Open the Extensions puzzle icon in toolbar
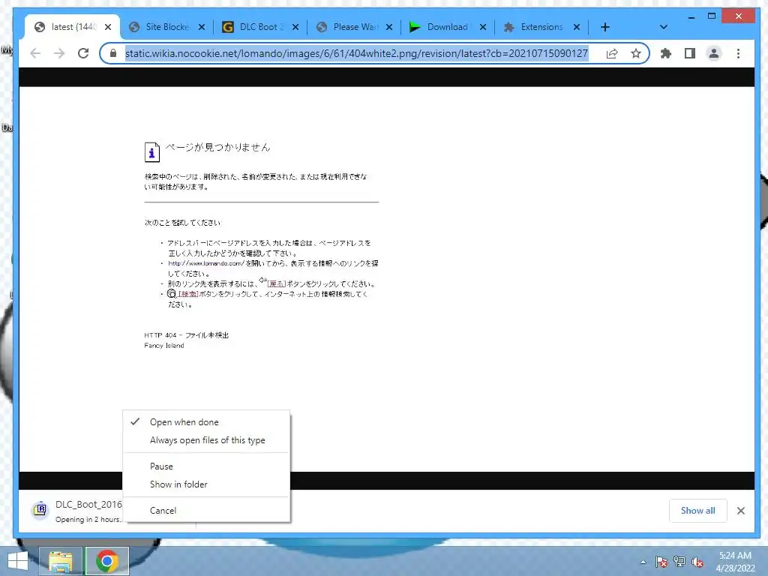The height and width of the screenshot is (576, 768). tap(666, 53)
